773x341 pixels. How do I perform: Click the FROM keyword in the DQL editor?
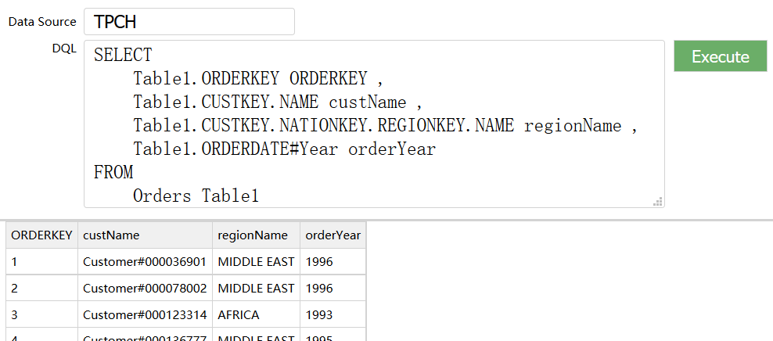click(113, 173)
